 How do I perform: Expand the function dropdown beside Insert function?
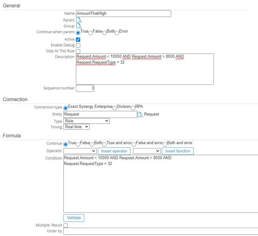(x=146, y=151)
